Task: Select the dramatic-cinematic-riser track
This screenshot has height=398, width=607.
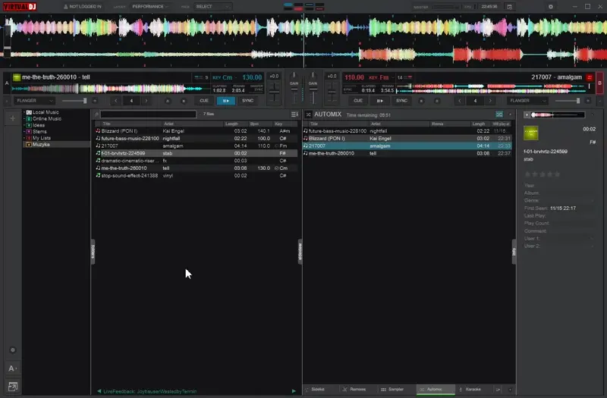Action: coord(197,161)
